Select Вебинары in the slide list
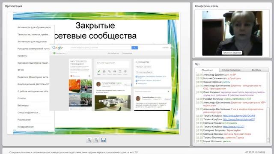274x154 pixels. (x=23, y=106)
